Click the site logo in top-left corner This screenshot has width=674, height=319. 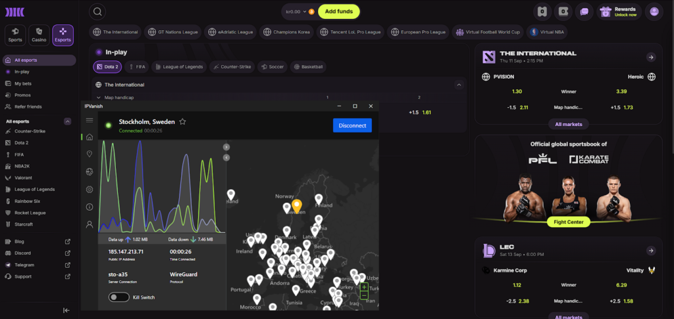pos(14,12)
